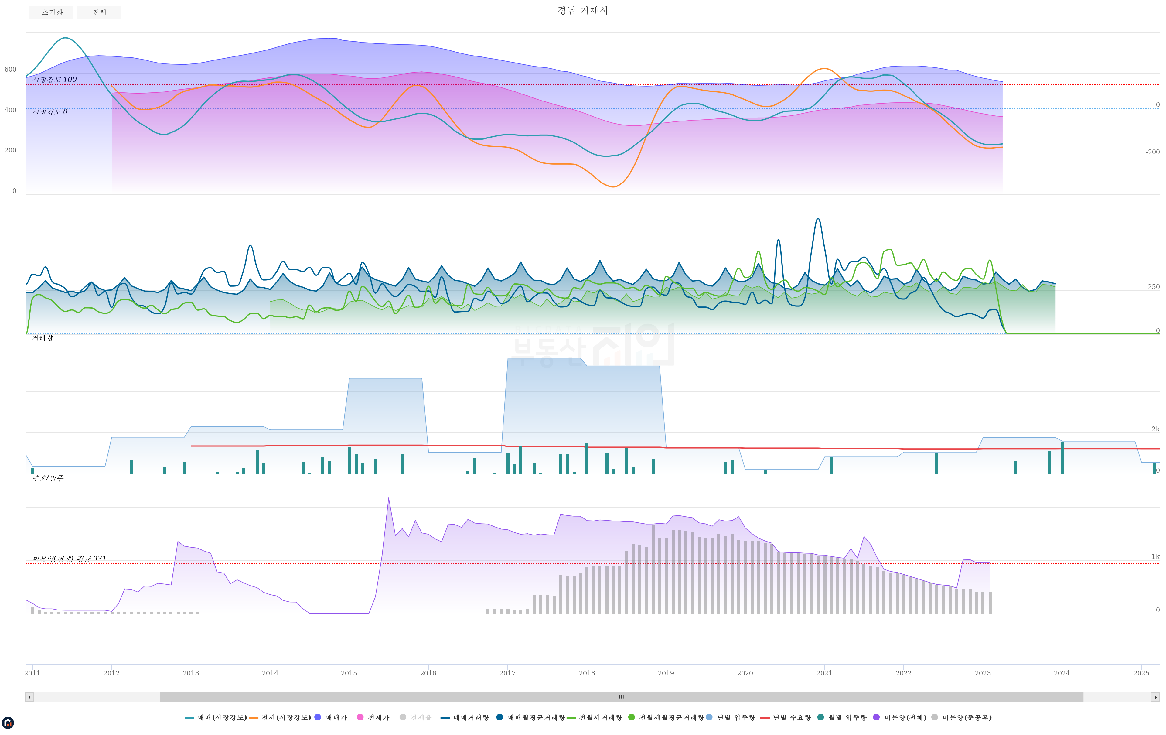The width and height of the screenshot is (1166, 735).
Task: Toggle the 매매거래량 legend series
Action: click(x=465, y=718)
